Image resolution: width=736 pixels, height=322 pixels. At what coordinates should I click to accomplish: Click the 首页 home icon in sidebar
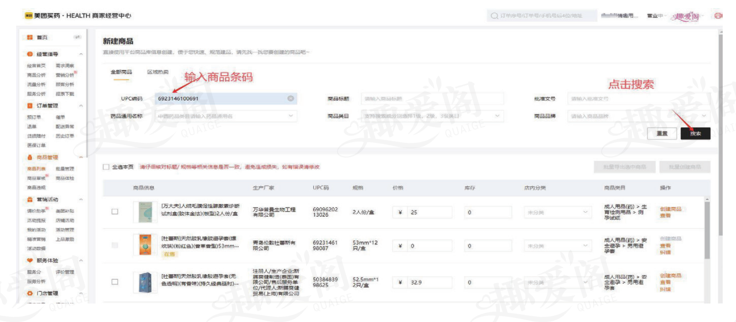coord(30,37)
